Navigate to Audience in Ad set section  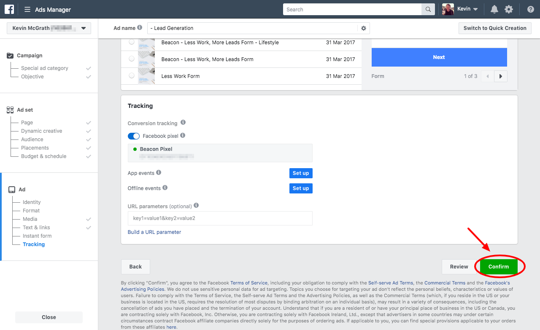click(32, 140)
